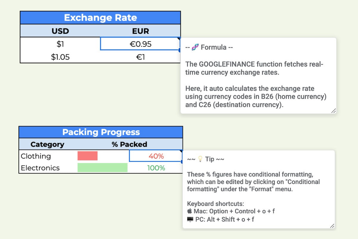Select the Exchange Rate title cell
The height and width of the screenshot is (239, 358).
pyautogui.click(x=100, y=18)
